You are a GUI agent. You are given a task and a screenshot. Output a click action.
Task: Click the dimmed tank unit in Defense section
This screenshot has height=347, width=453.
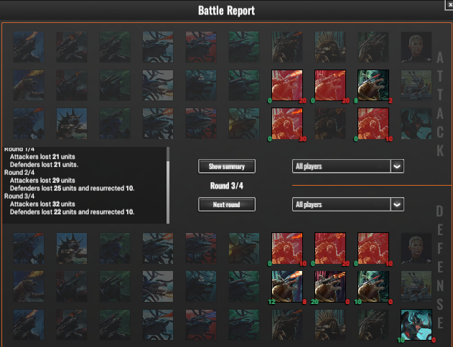416,287
